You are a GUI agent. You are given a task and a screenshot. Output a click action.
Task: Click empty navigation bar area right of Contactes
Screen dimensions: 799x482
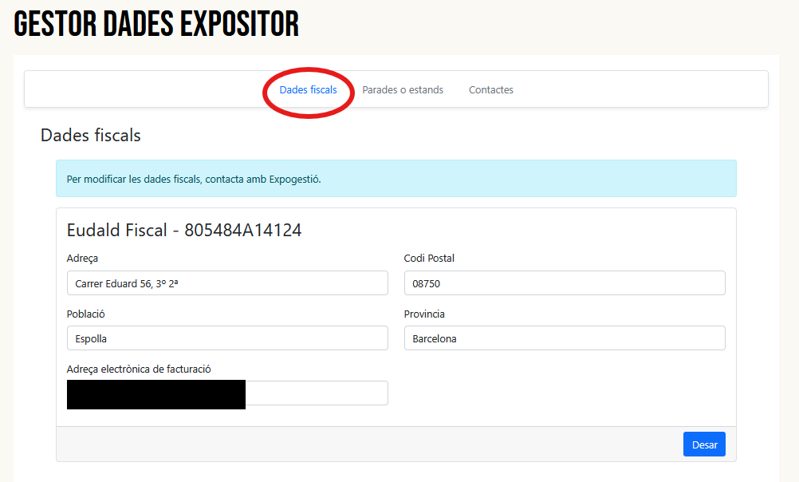(x=638, y=90)
